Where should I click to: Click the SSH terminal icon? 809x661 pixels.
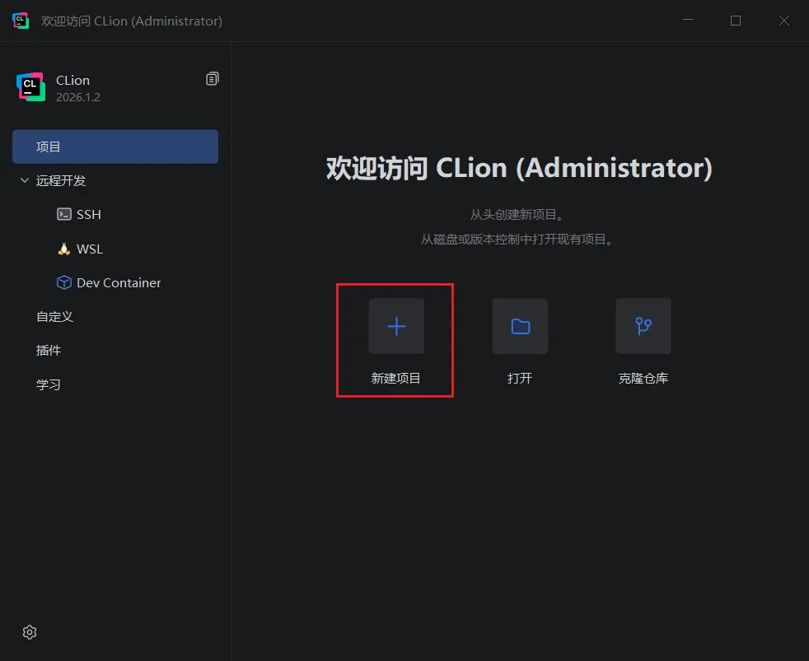pyautogui.click(x=64, y=214)
